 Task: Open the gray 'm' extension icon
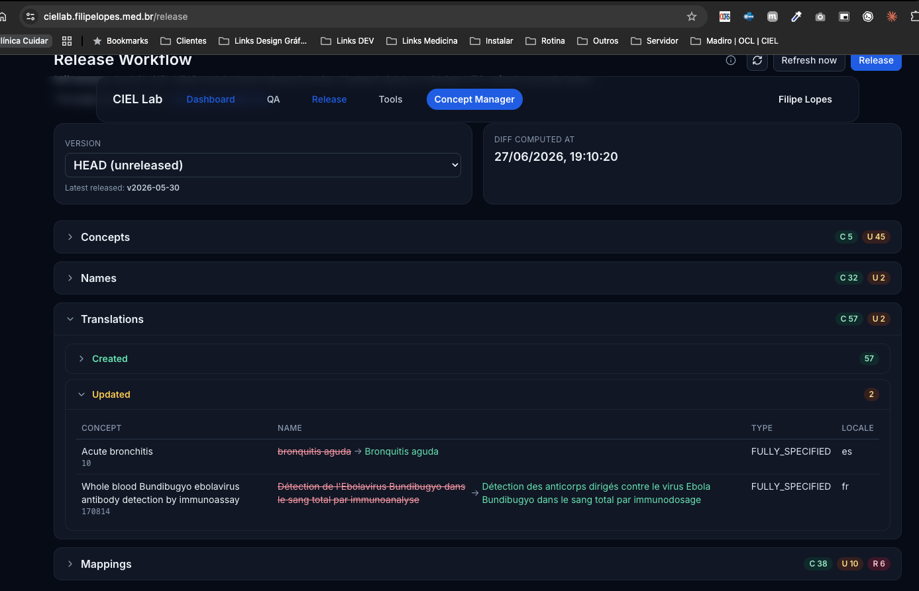click(773, 17)
